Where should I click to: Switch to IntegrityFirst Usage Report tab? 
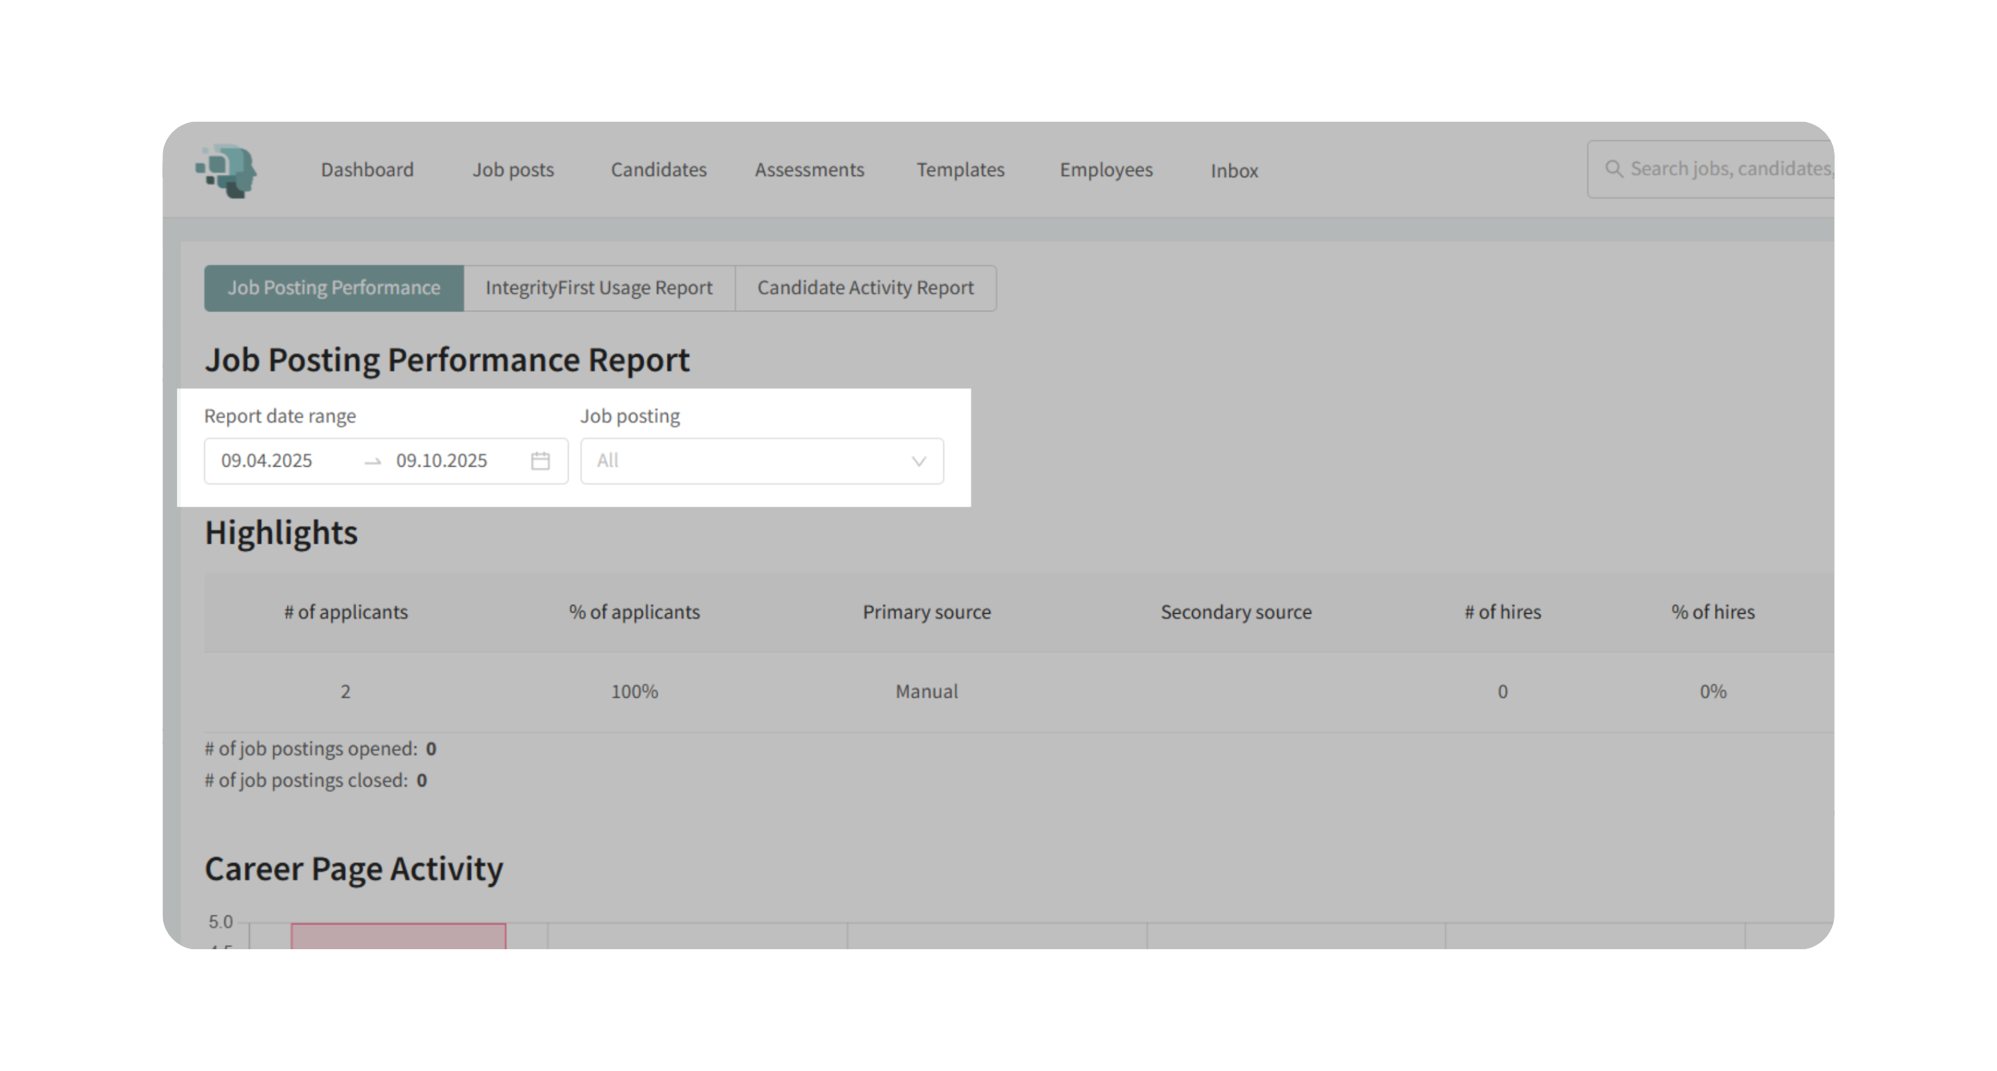[598, 288]
